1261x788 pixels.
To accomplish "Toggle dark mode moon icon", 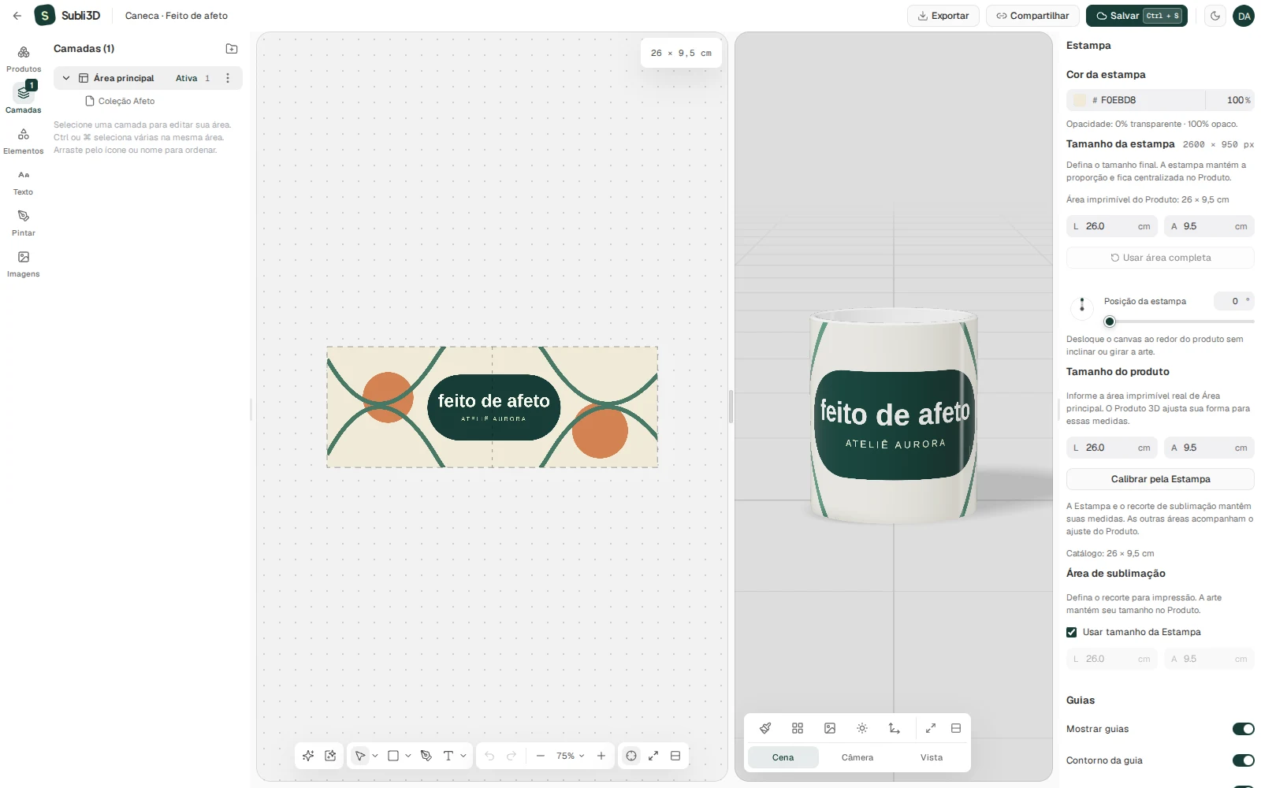I will 1215,16.
